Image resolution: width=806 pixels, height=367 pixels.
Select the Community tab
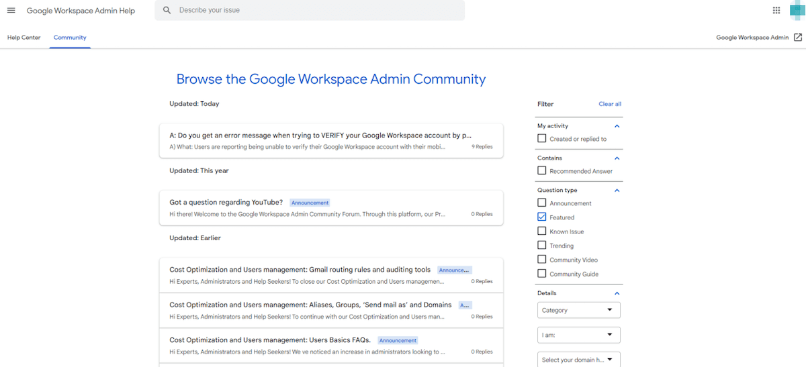click(70, 38)
